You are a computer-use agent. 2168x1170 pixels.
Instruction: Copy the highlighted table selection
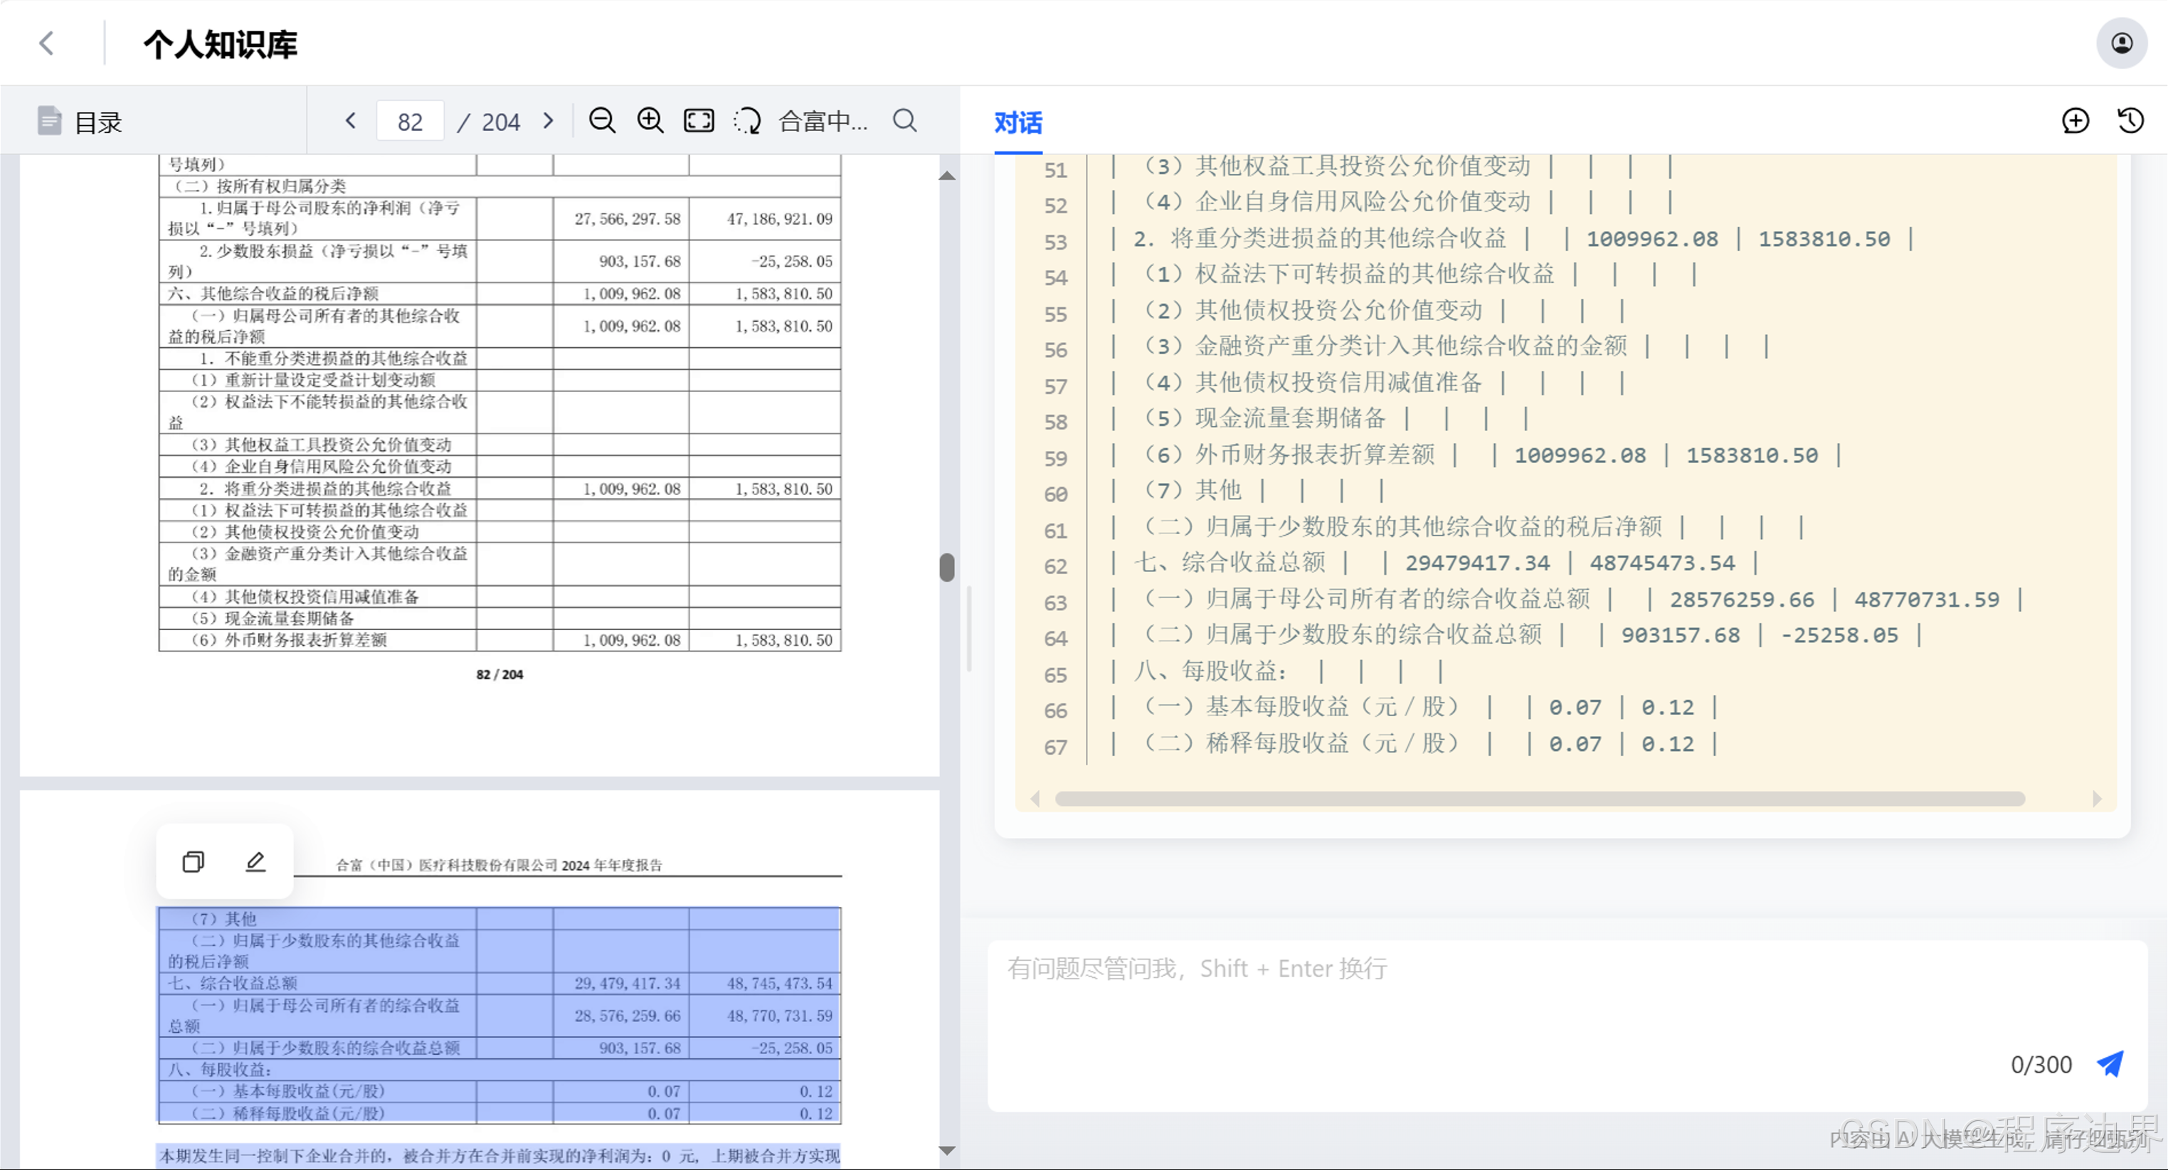194,861
